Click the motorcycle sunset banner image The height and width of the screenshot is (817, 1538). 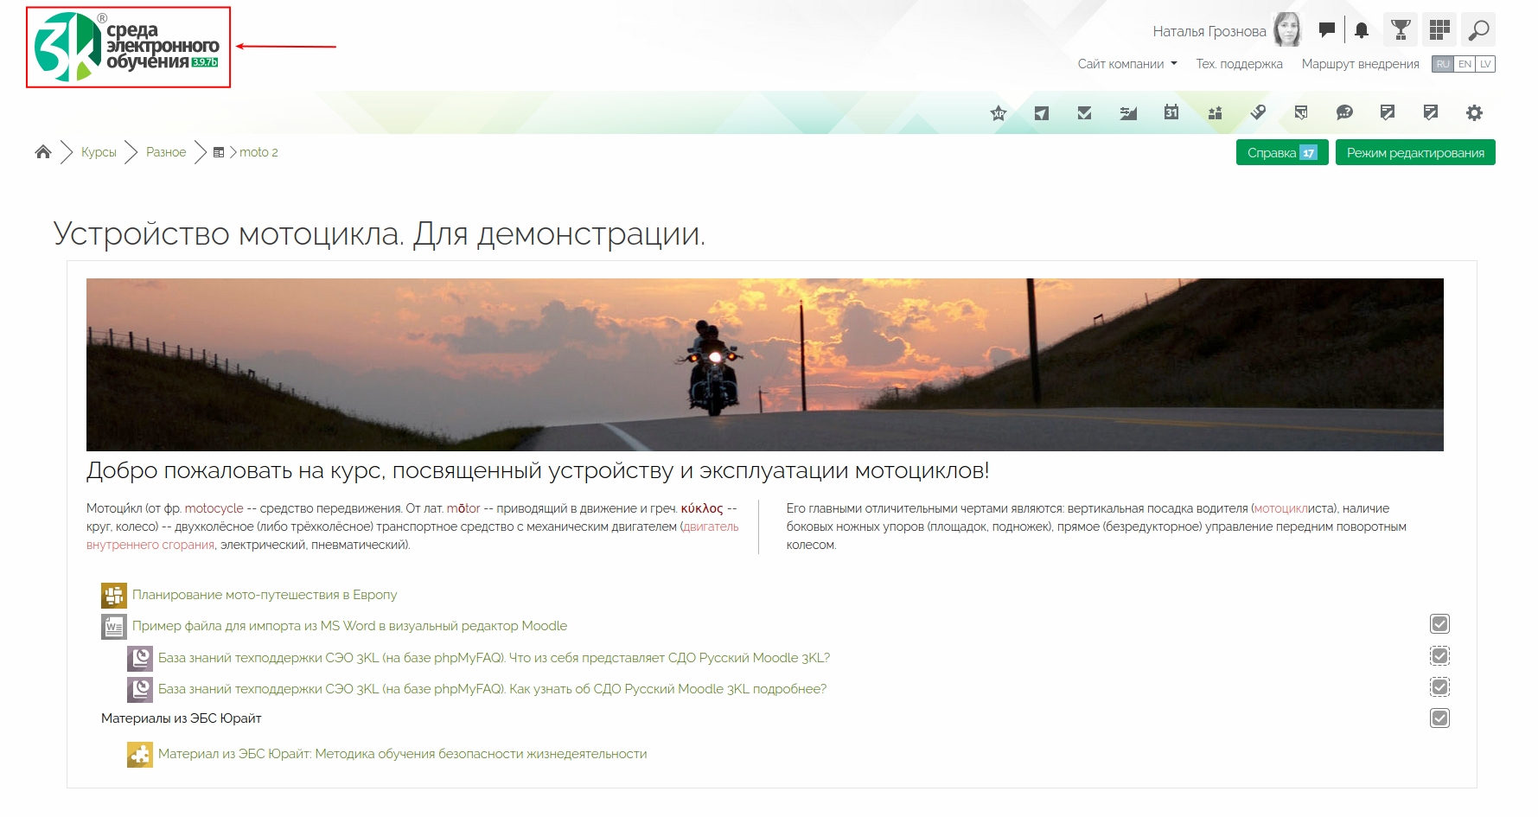764,364
